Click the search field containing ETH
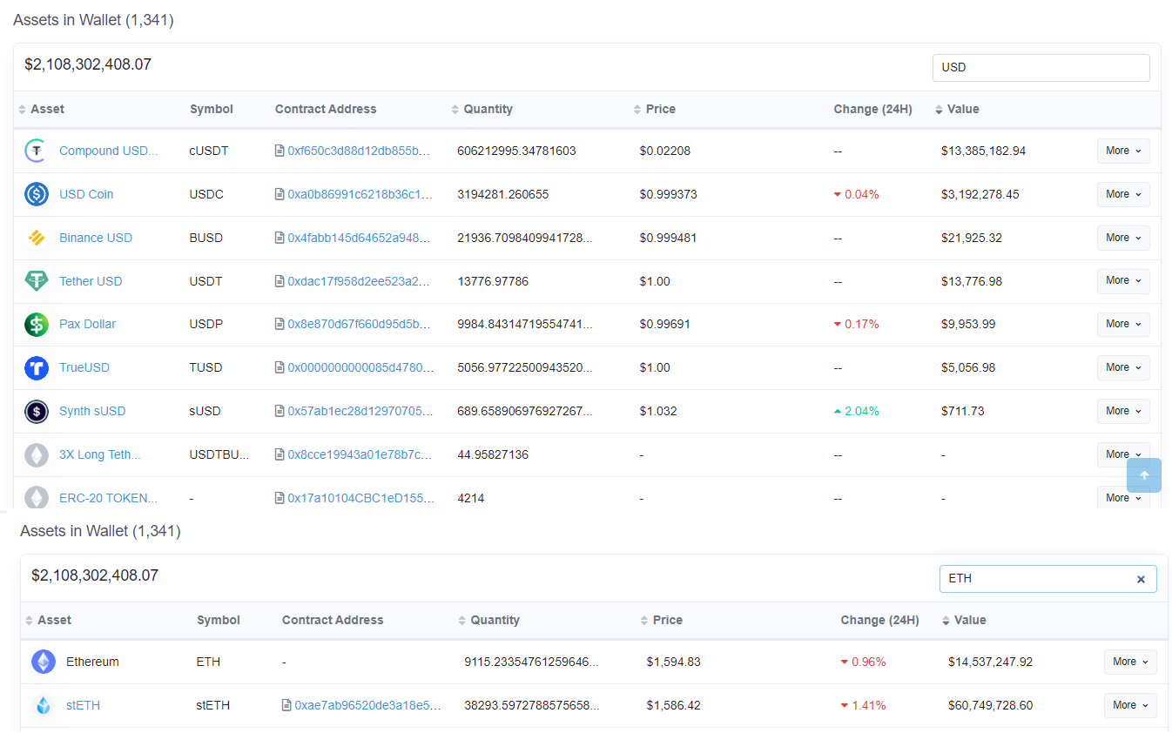This screenshot has height=733, width=1172. (1047, 579)
